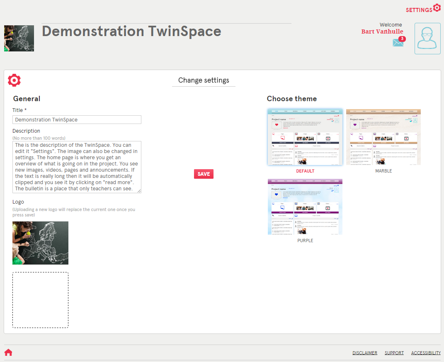Open the envelope messages icon
Screen dimensions: 444x362
click(398, 43)
